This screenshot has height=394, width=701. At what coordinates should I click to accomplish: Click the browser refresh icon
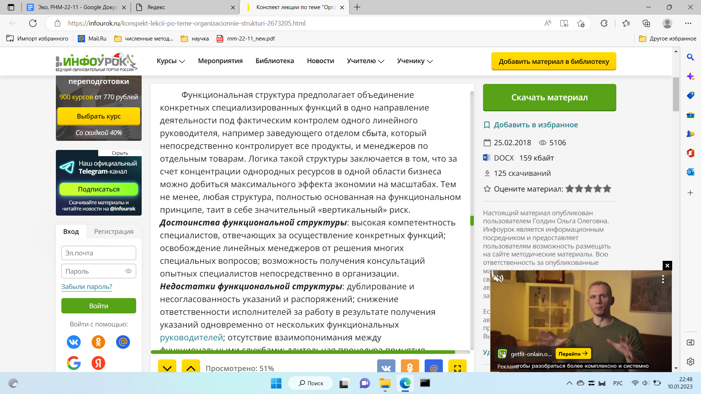click(x=33, y=23)
